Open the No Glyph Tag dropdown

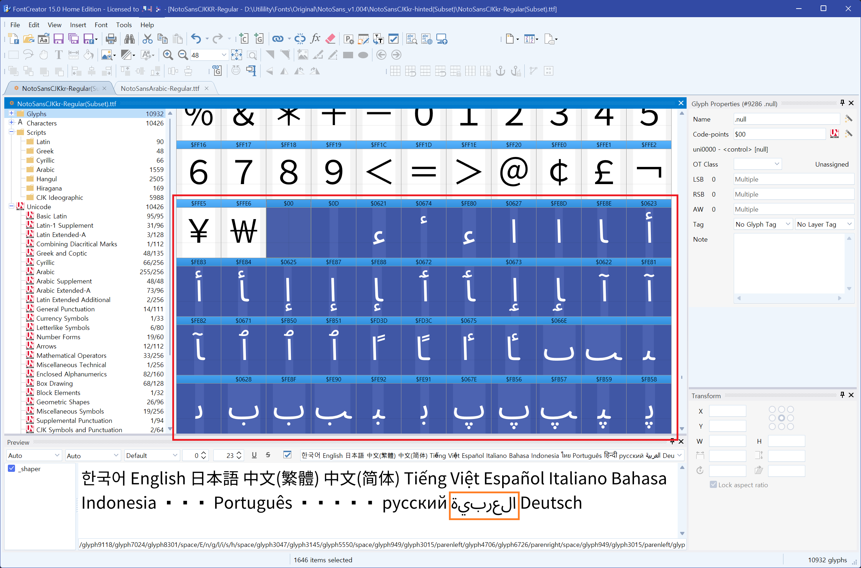coord(762,224)
